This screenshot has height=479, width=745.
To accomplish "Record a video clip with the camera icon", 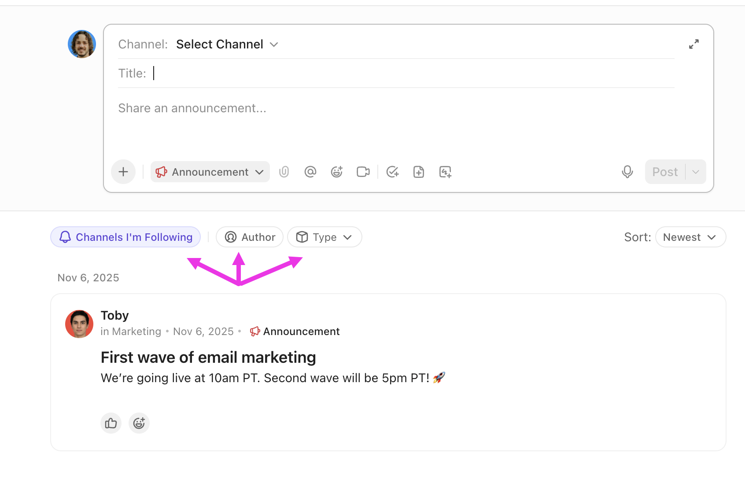I will [363, 172].
